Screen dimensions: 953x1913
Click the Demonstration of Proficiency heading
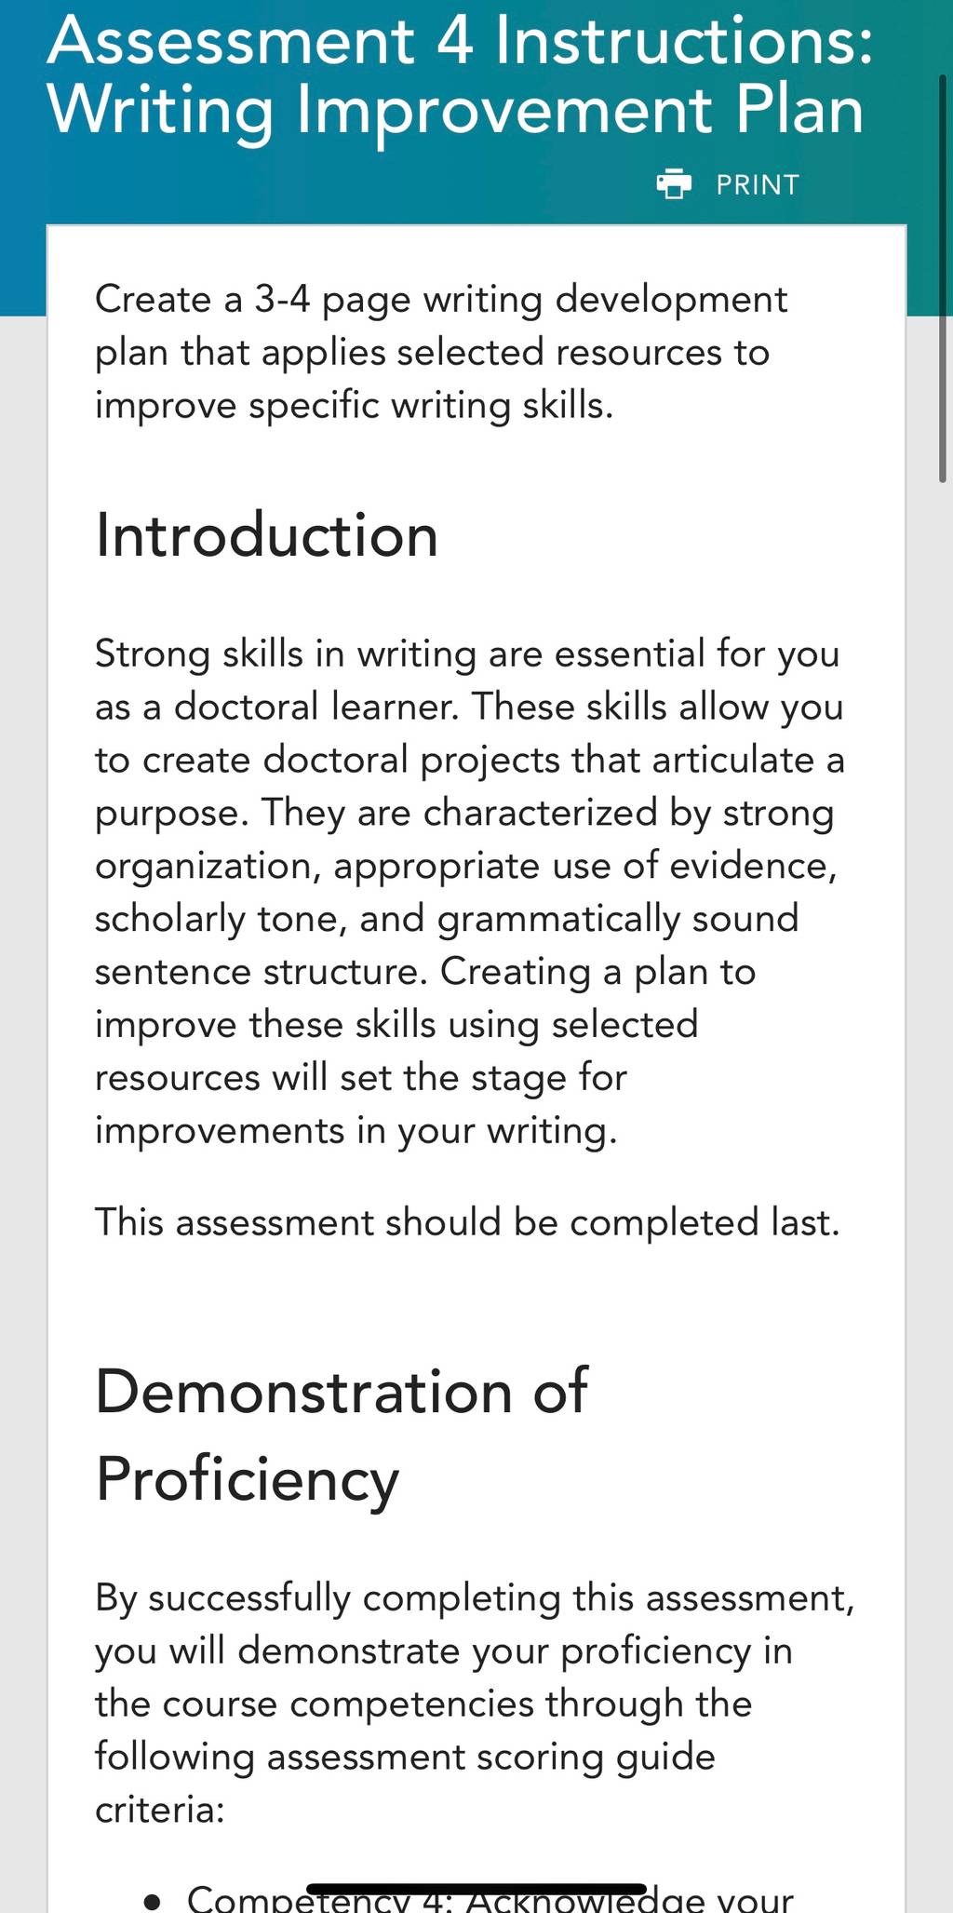coord(342,1435)
